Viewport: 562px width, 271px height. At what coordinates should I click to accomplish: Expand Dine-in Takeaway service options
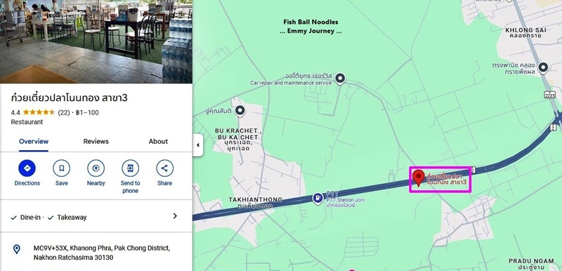pos(96,216)
